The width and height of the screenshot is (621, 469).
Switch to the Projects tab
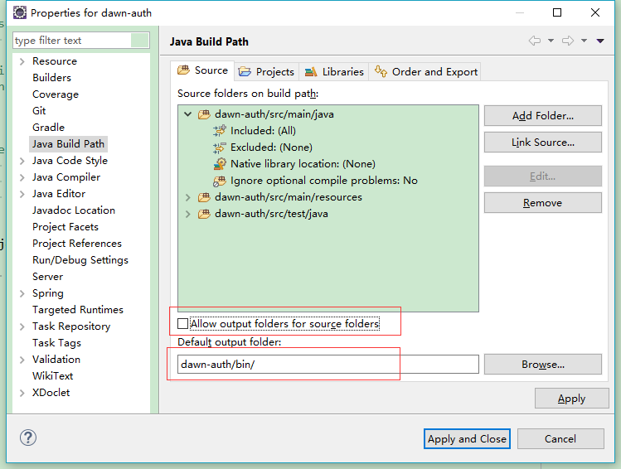point(266,71)
